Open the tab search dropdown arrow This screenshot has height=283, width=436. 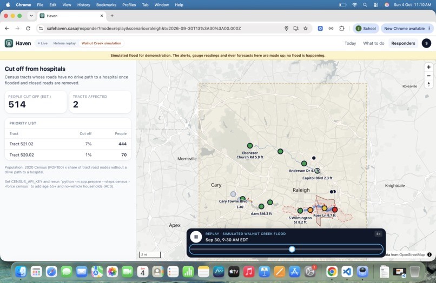pos(31,16)
